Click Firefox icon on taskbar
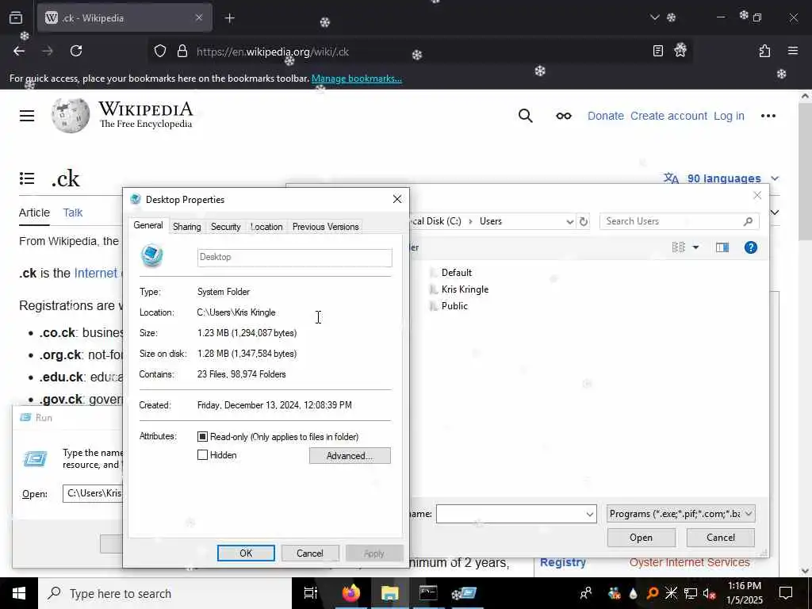The height and width of the screenshot is (609, 812). click(x=351, y=593)
